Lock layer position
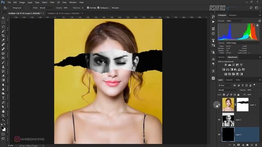262x147 pixels. pyautogui.click(x=231, y=95)
